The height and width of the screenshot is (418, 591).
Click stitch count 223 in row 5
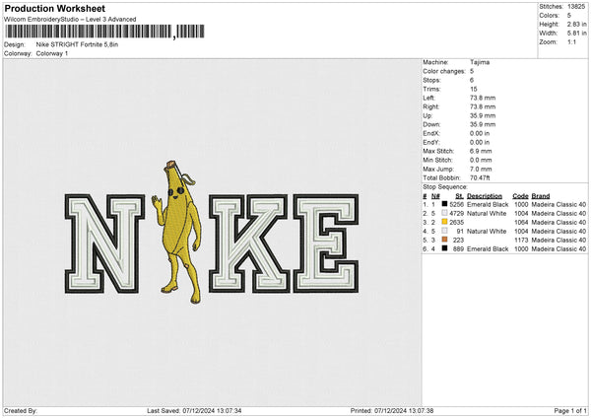point(459,240)
